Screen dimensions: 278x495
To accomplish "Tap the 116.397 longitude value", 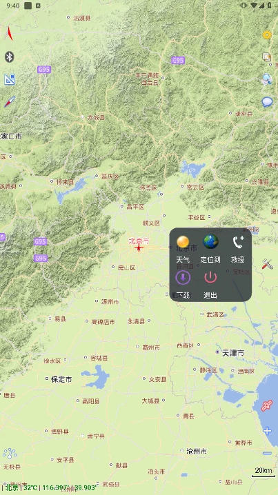I will [x=54, y=487].
